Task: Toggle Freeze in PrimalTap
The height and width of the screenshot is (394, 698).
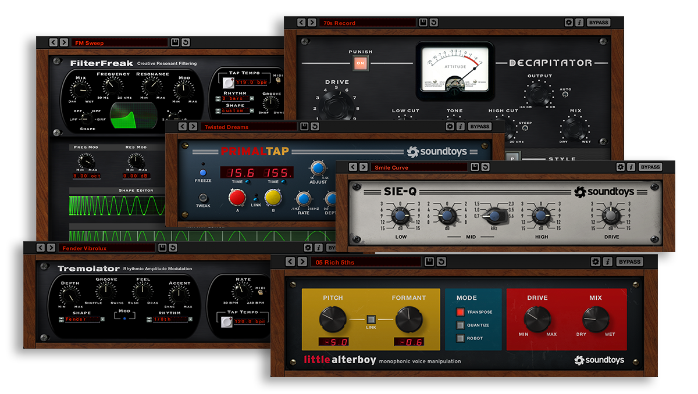Action: pyautogui.click(x=203, y=172)
